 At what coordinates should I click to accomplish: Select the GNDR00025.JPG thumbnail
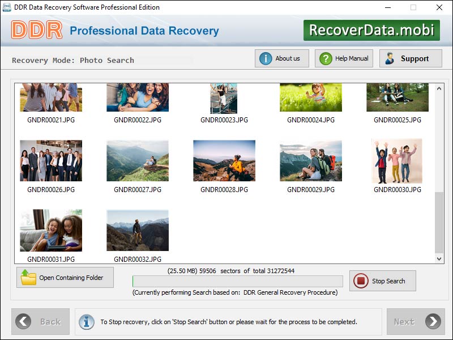click(x=398, y=97)
